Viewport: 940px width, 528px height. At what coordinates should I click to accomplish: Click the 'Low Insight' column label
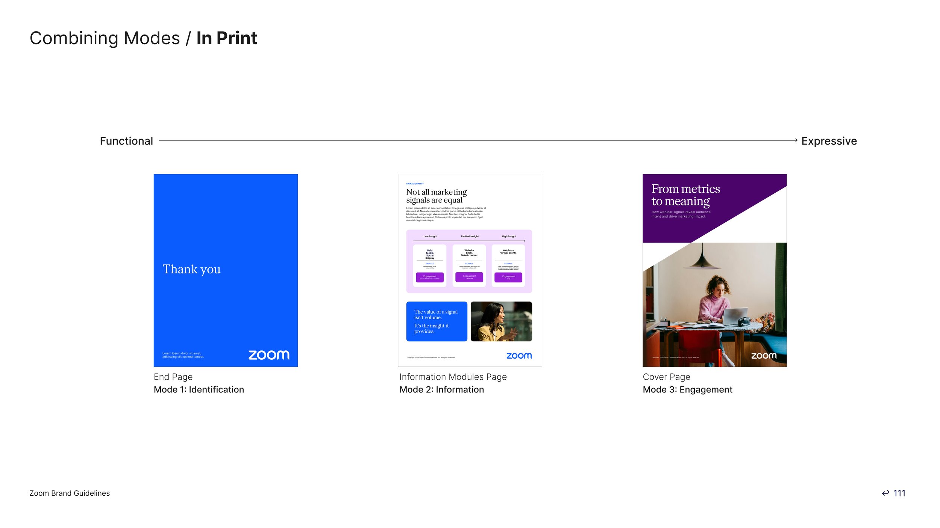click(x=430, y=237)
